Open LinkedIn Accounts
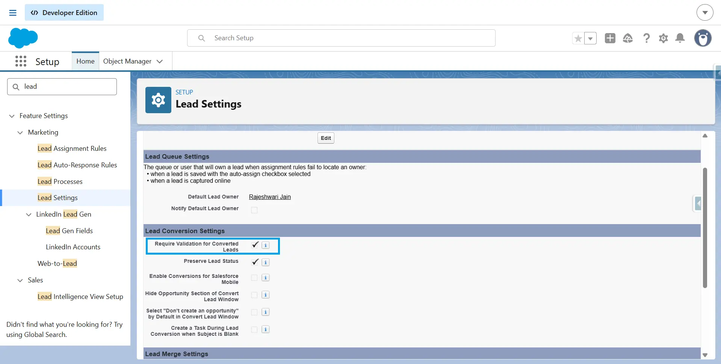This screenshot has width=721, height=364. pos(73,247)
